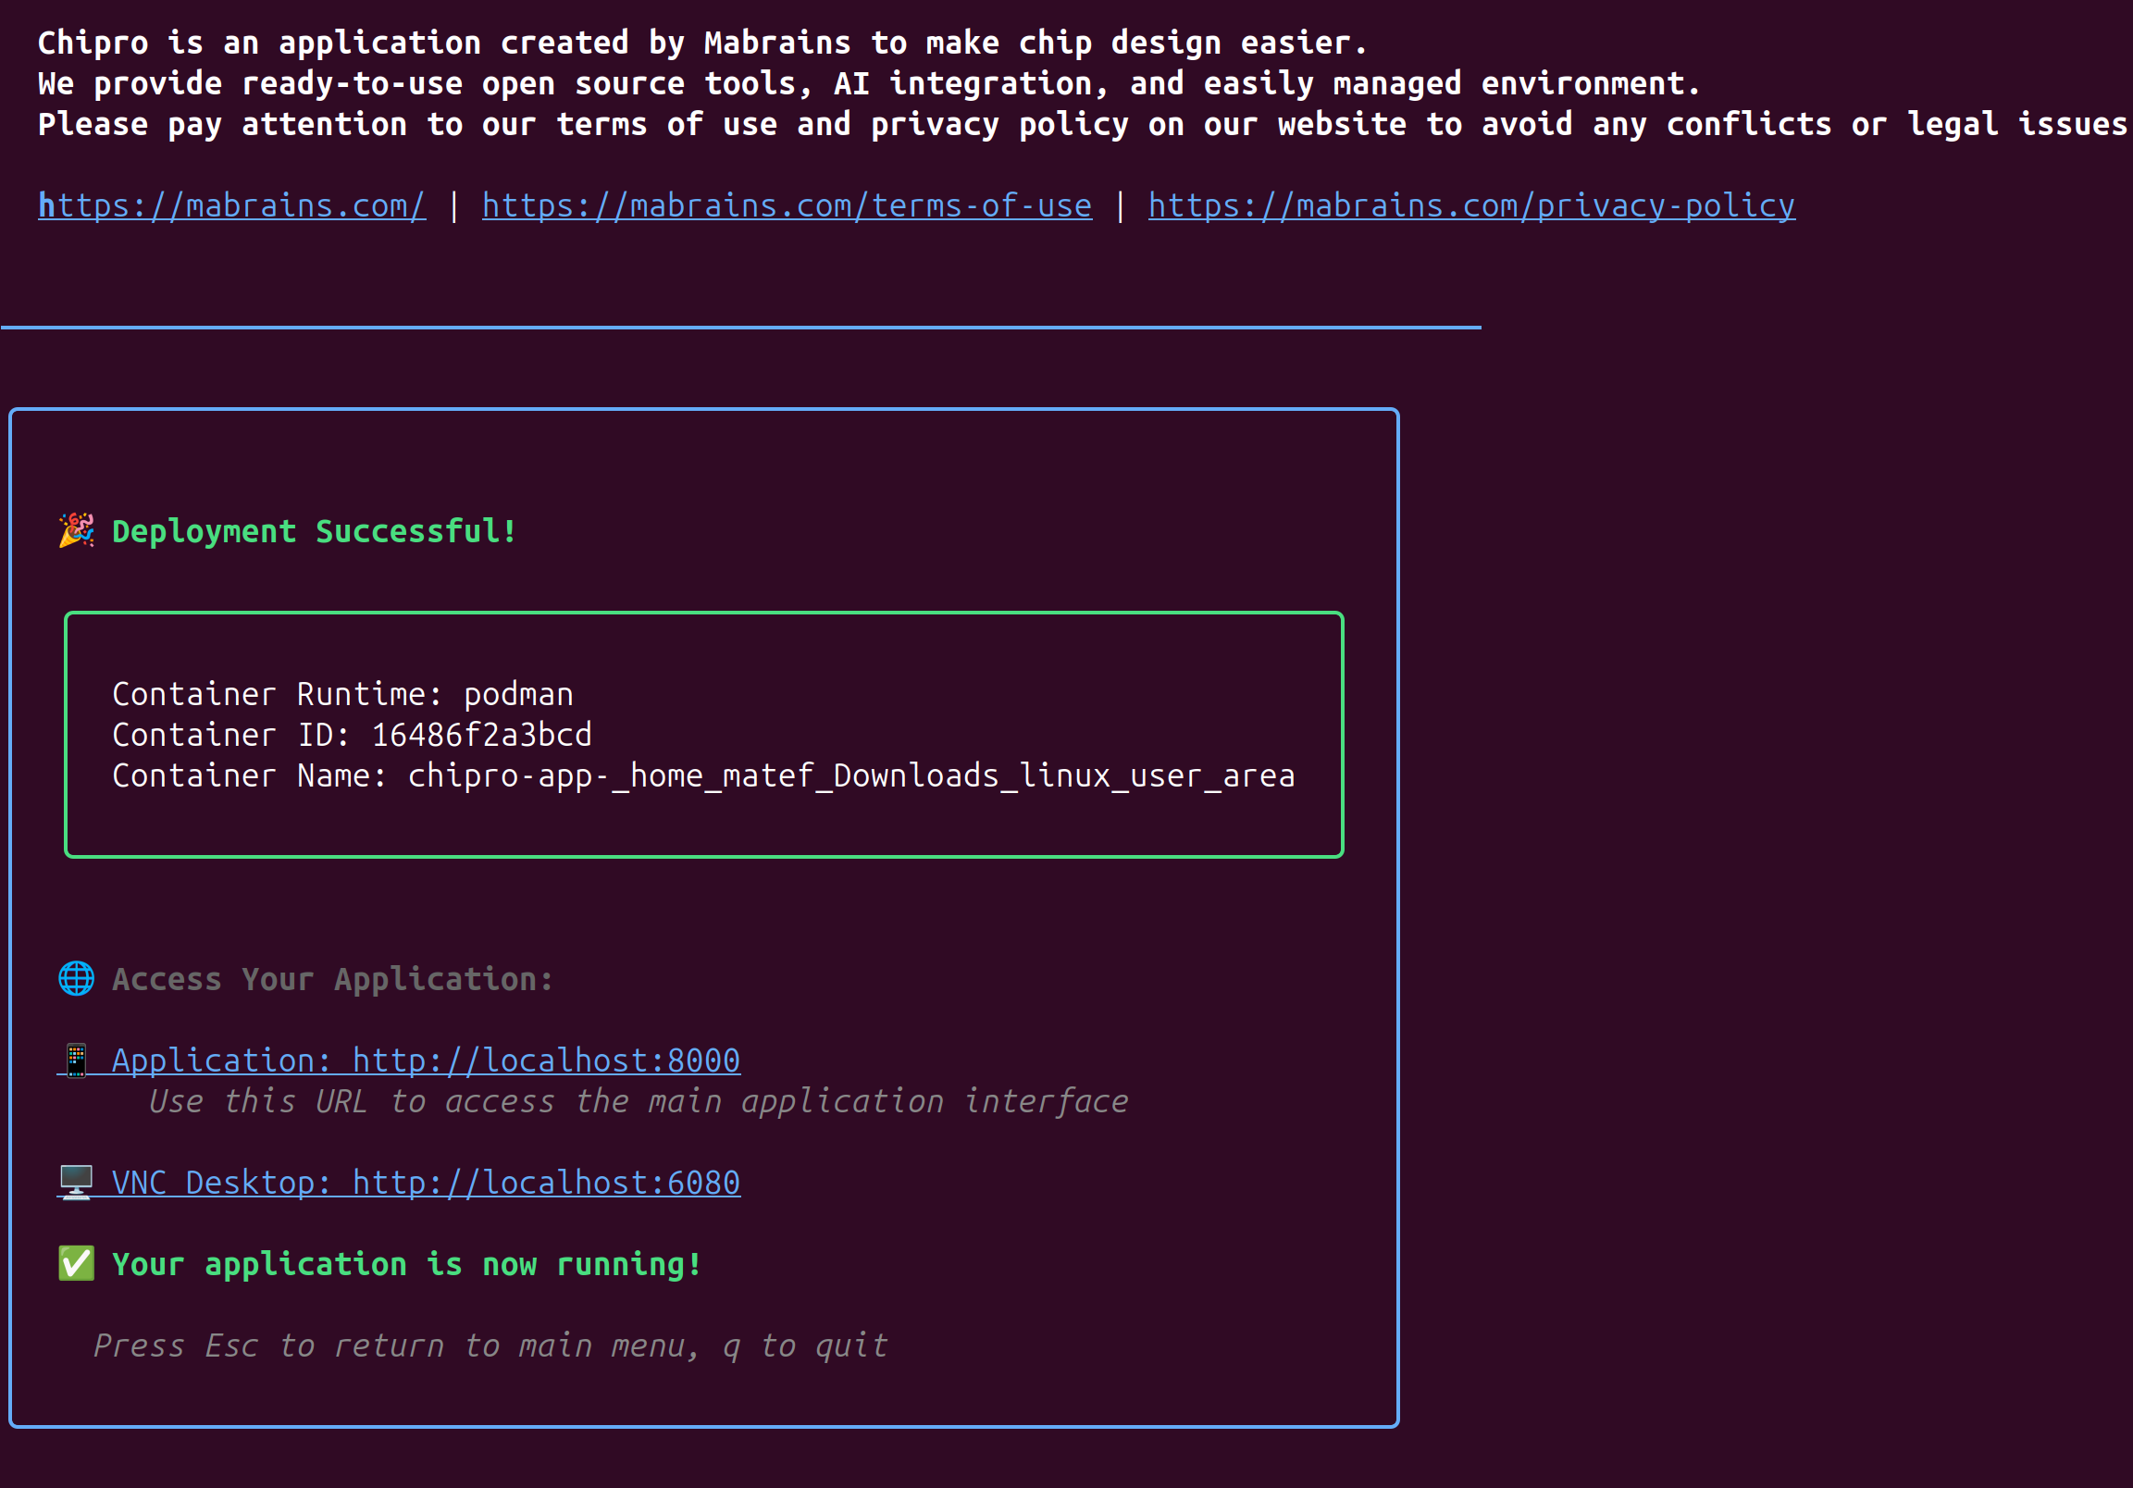2133x1488 pixels.
Task: Click the mobile phone icon beside Application
Action: click(x=76, y=1060)
